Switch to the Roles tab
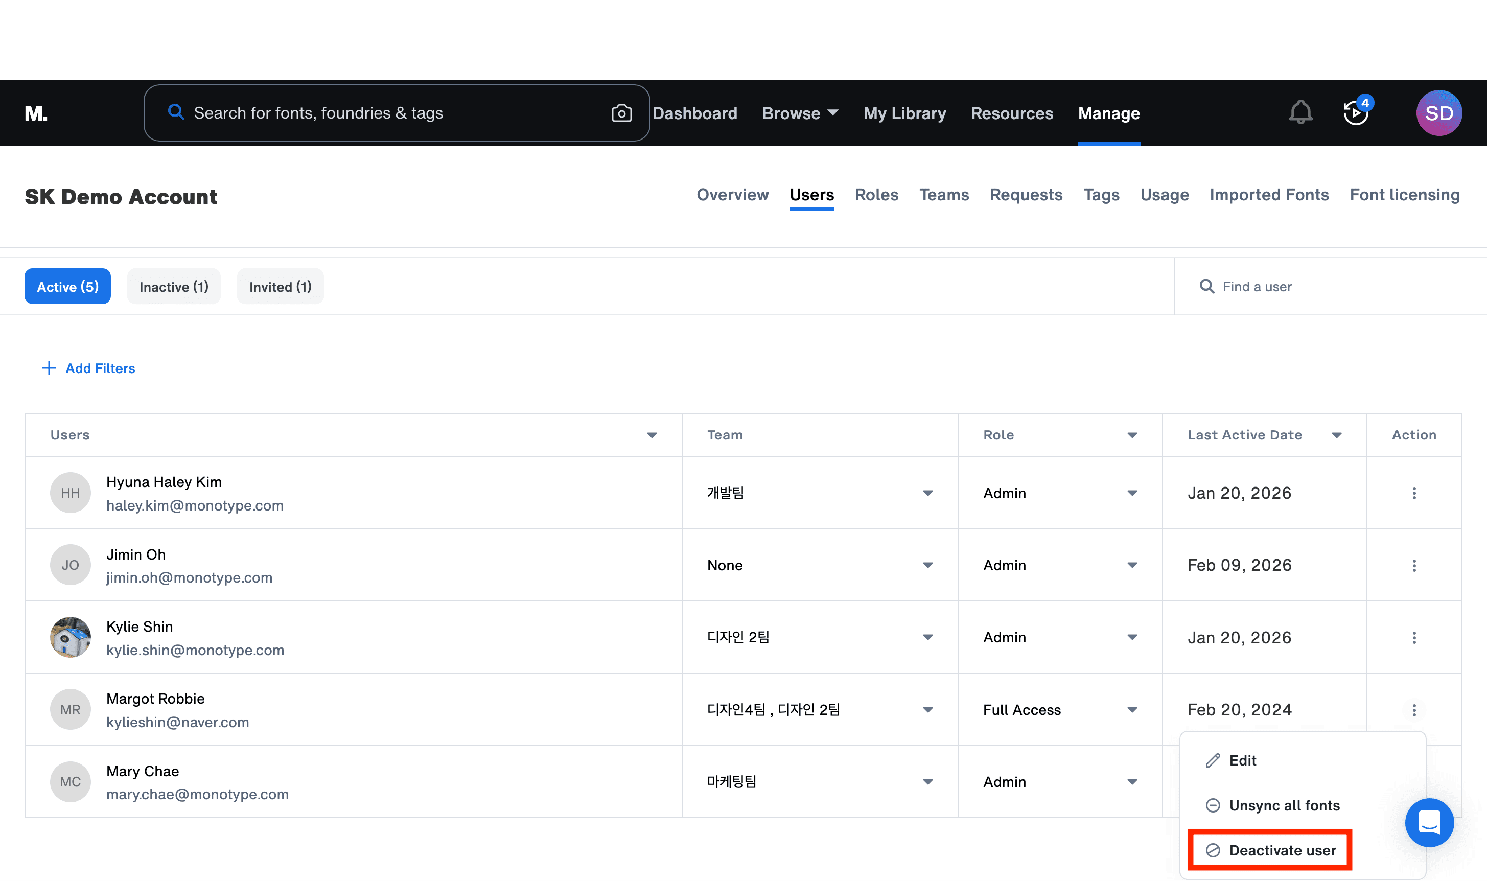Viewport: 1487px width, 881px height. click(x=876, y=195)
